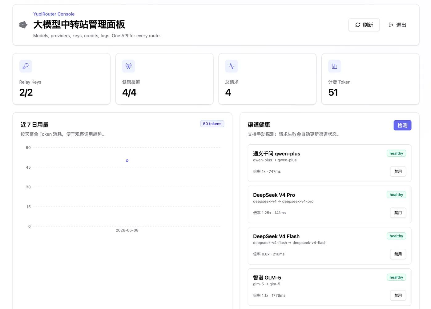Click the YupiRouter logo icon
This screenshot has height=309, width=431.
pos(23,25)
